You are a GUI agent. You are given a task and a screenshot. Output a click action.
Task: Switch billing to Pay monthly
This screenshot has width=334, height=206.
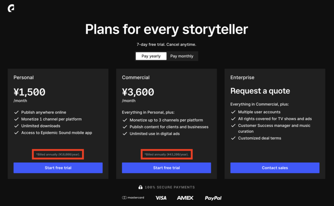pos(182,56)
